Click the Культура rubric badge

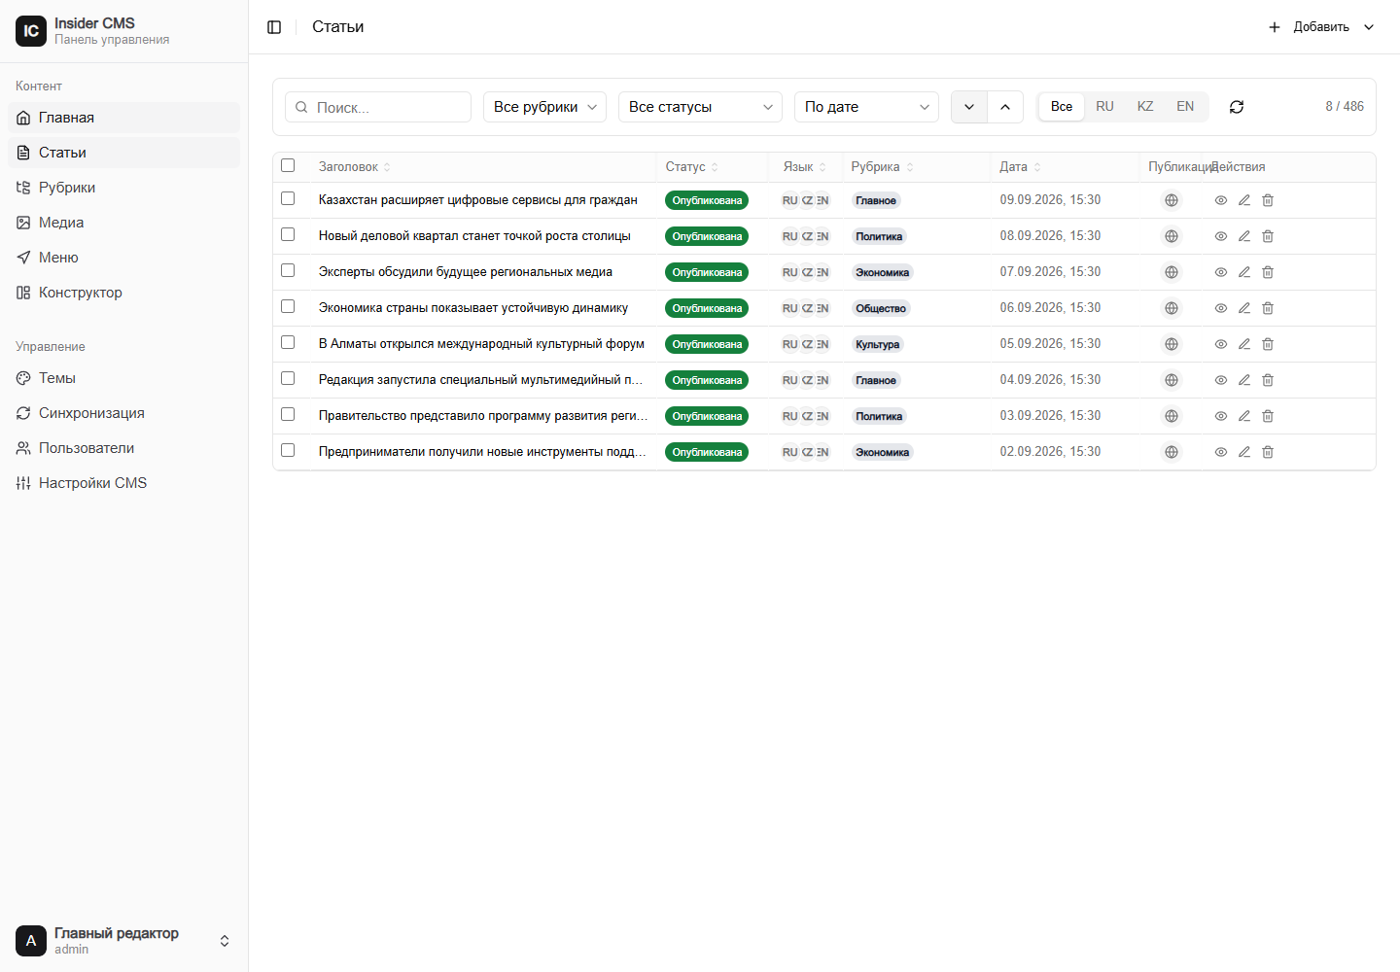877,344
